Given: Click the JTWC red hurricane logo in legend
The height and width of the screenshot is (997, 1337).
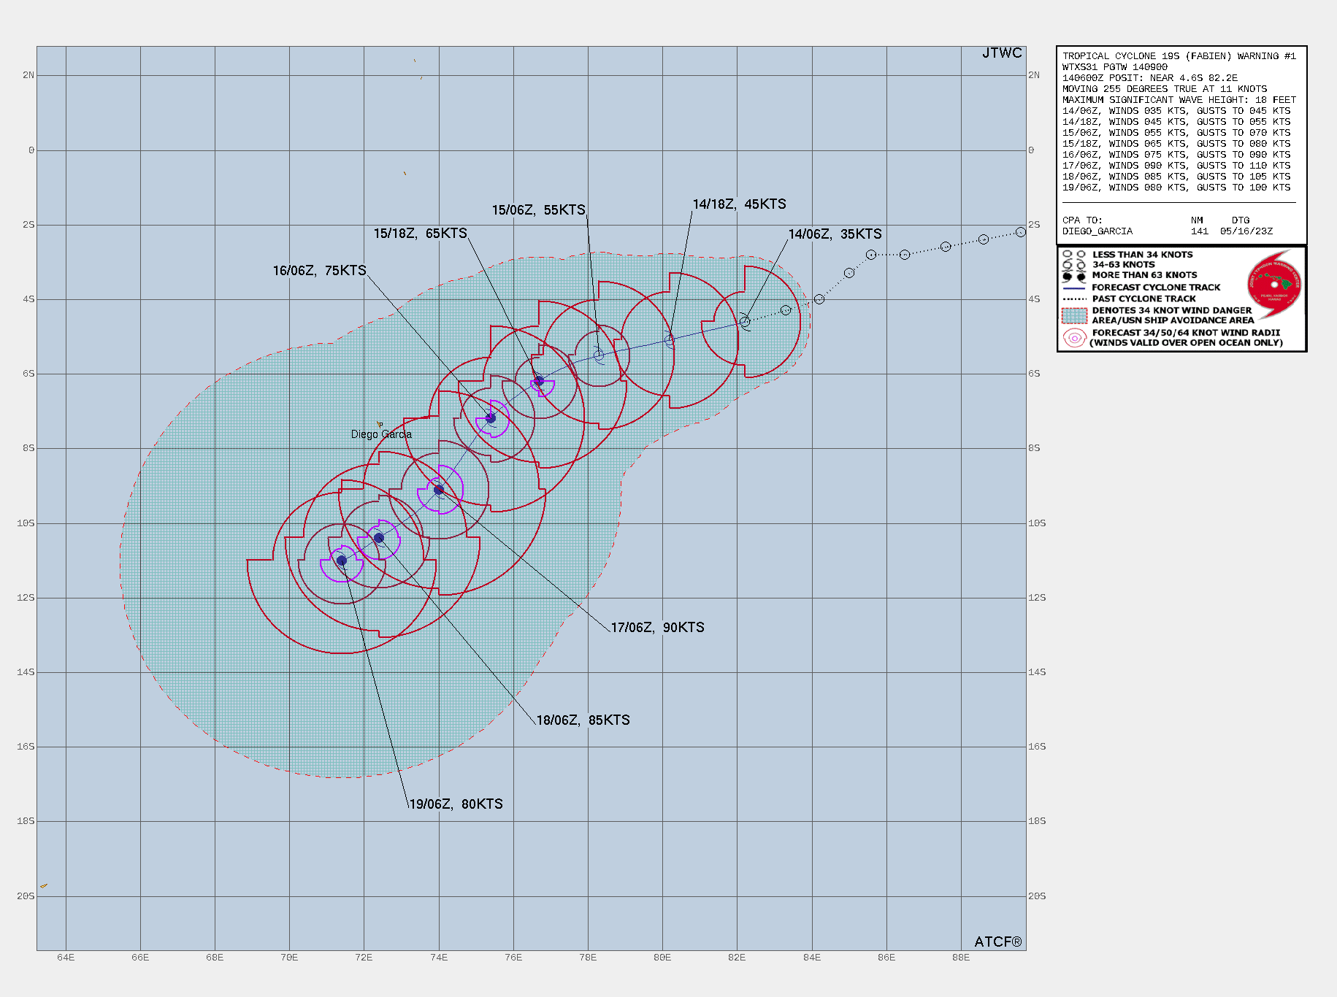Looking at the screenshot, I should click(1274, 285).
